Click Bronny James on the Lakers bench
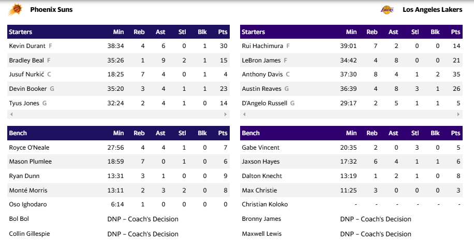The height and width of the screenshot is (242, 474). 261,219
